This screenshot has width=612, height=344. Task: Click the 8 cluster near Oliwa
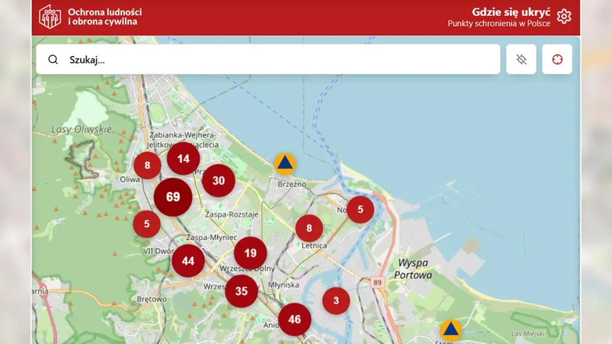point(147,165)
